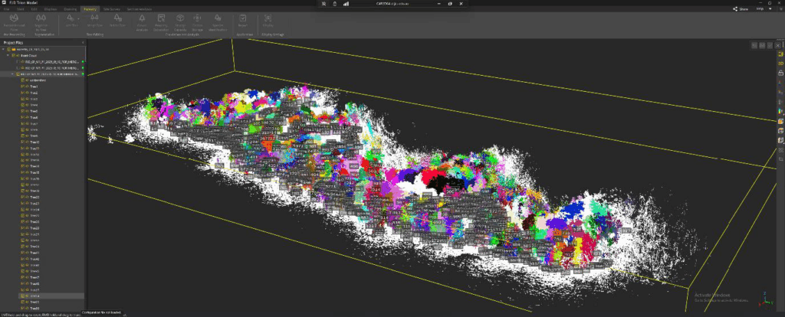
Task: Click the Share button
Action: point(739,9)
